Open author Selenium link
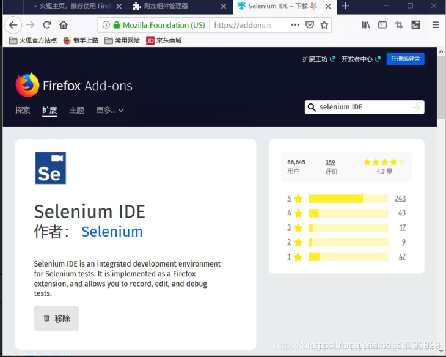 click(x=112, y=232)
